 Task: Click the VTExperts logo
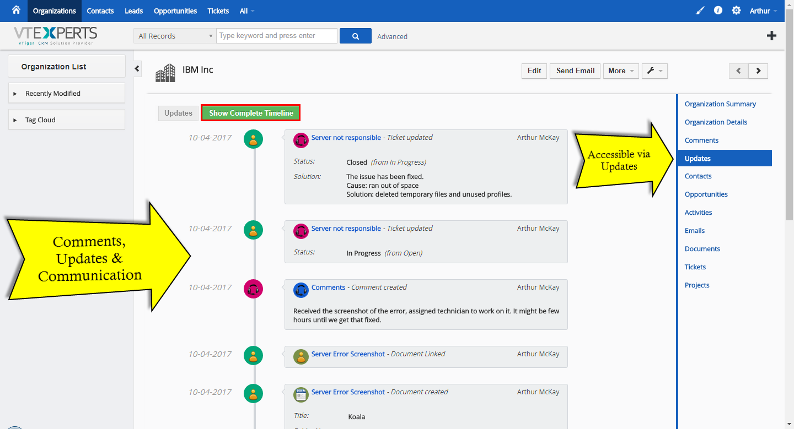click(x=55, y=35)
